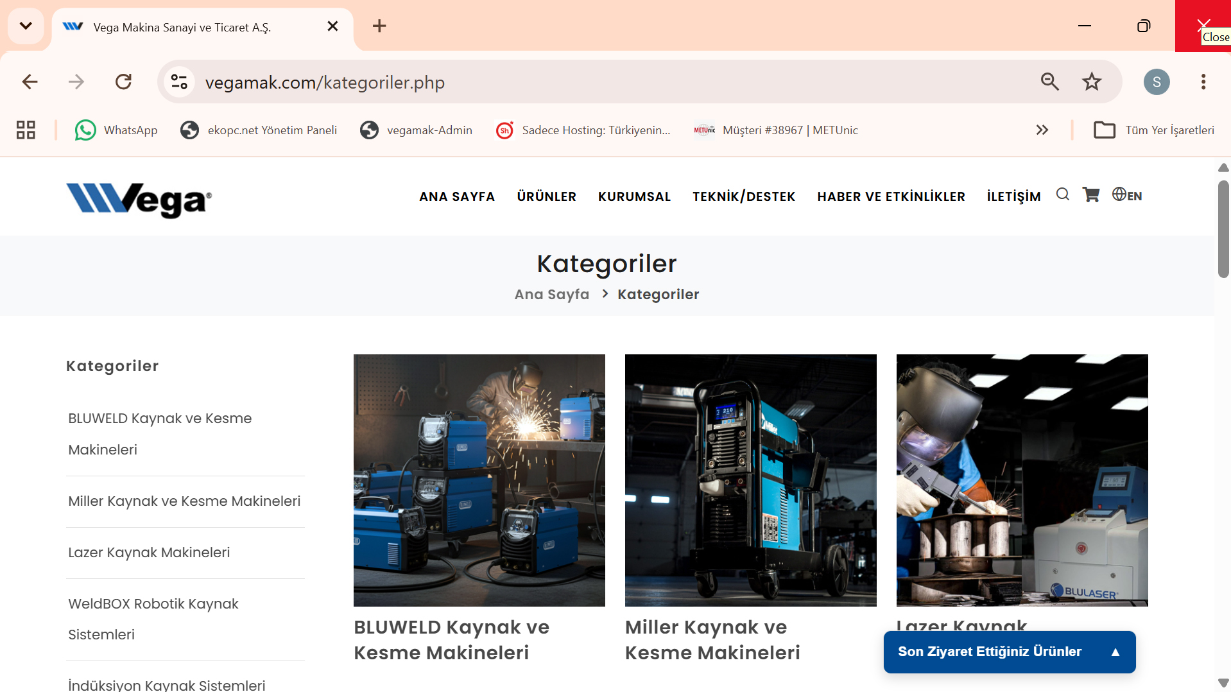Screen dimensions: 1231x692
Task: Open ekopc.net Yönetim Paneli bookmark
Action: coord(259,130)
